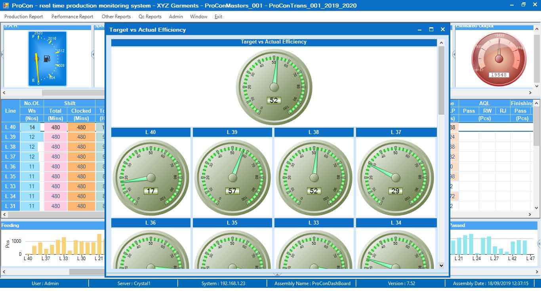Click the L 33 gauge header
Screen dimensions: 541x291
pos(314,223)
